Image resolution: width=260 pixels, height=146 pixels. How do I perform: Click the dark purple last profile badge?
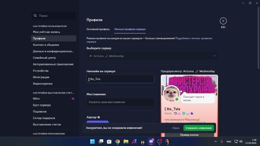(x=192, y=114)
